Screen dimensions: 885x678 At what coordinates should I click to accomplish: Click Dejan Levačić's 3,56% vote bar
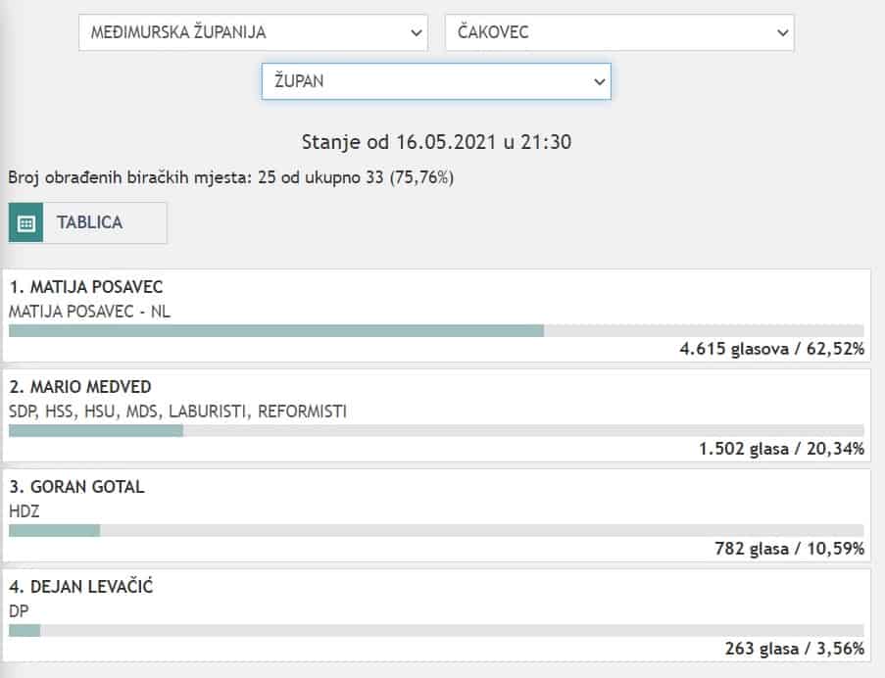click(25, 630)
